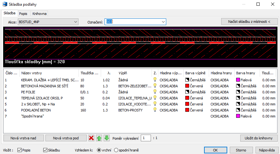Switch to the Popis tab

pos(23,13)
